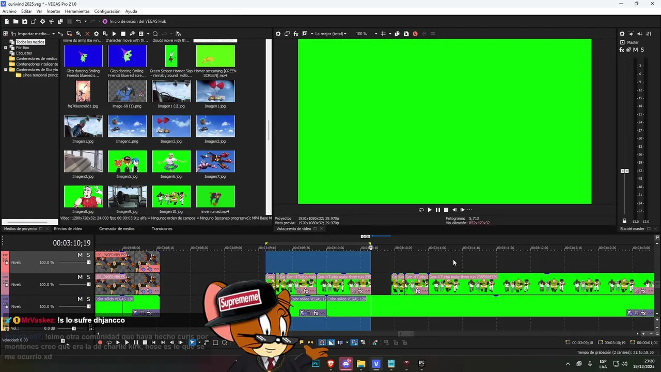Open the Editar menu
The height and width of the screenshot is (372, 661).
coord(26,11)
